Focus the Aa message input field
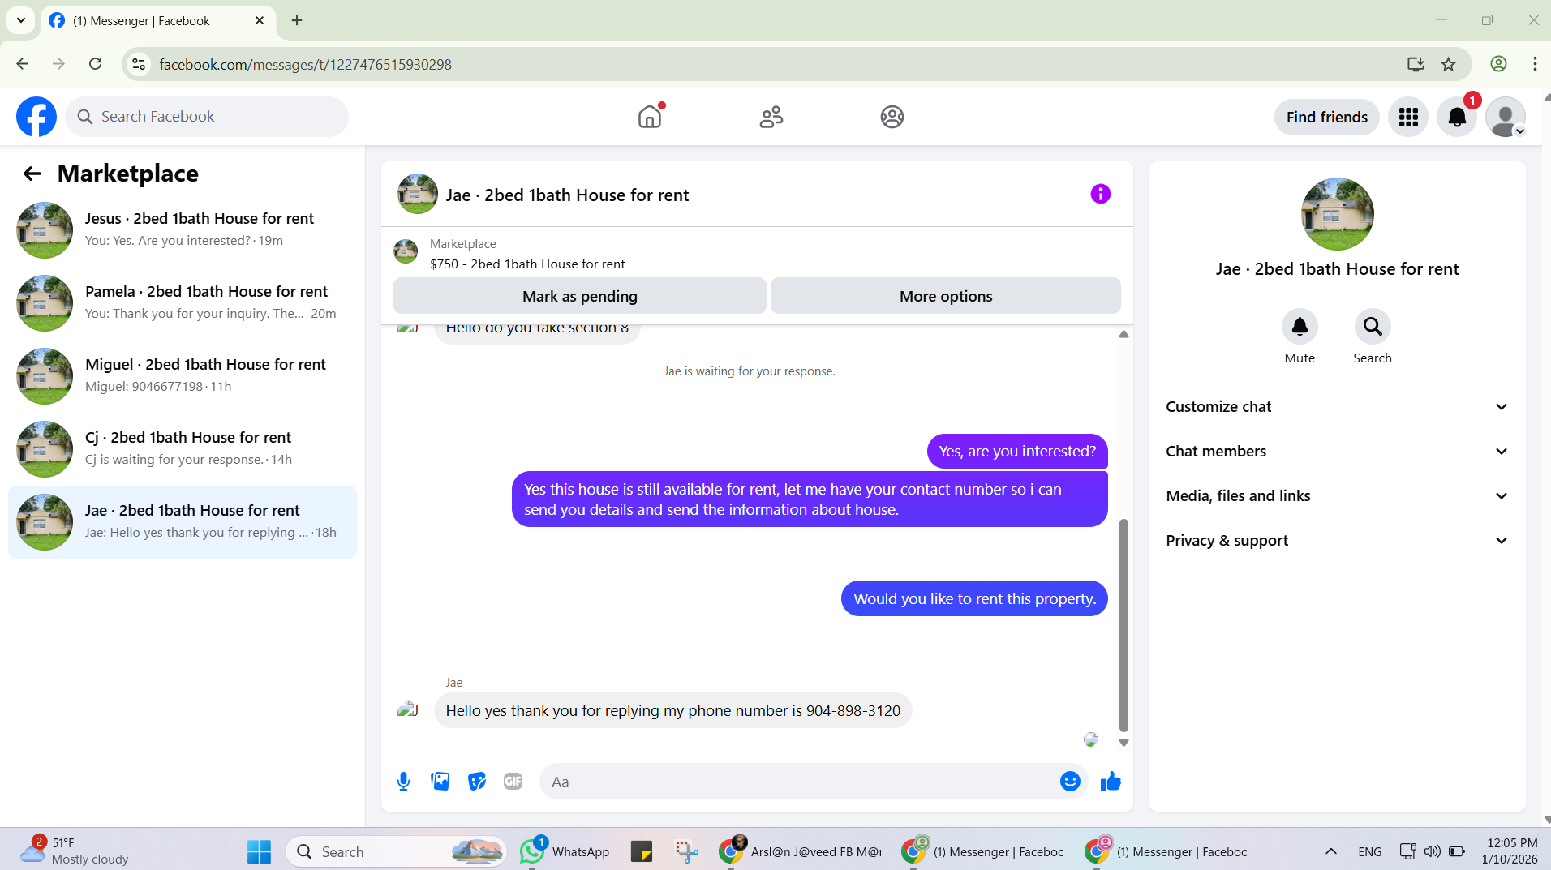This screenshot has height=870, width=1551. coord(799,782)
